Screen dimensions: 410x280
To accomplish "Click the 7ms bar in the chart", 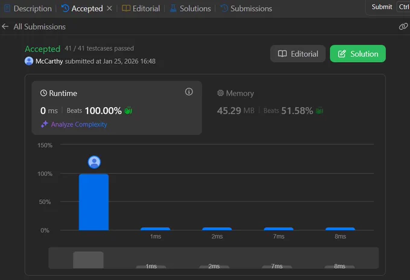I will 279,229.
